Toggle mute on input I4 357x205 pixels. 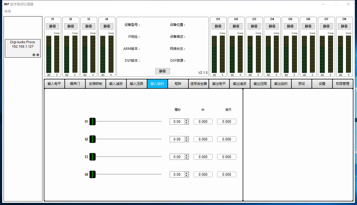click(x=107, y=26)
